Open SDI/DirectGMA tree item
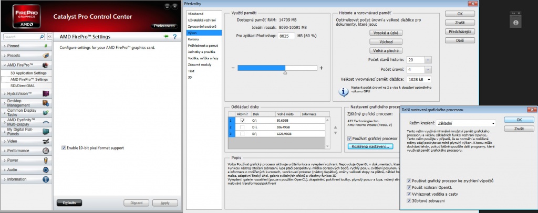Viewport: 538px width, 213px height. point(22,86)
